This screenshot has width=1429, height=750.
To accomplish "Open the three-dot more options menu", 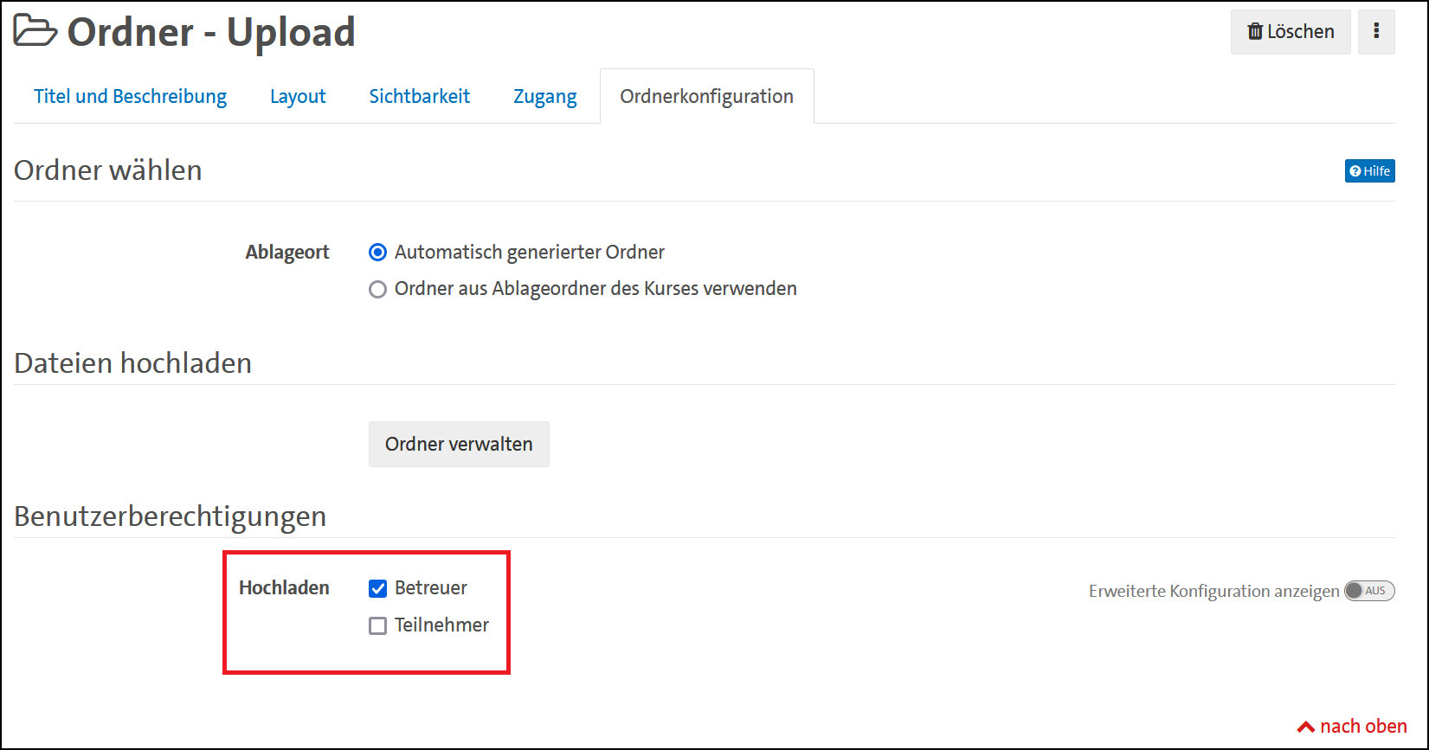I will (1375, 32).
